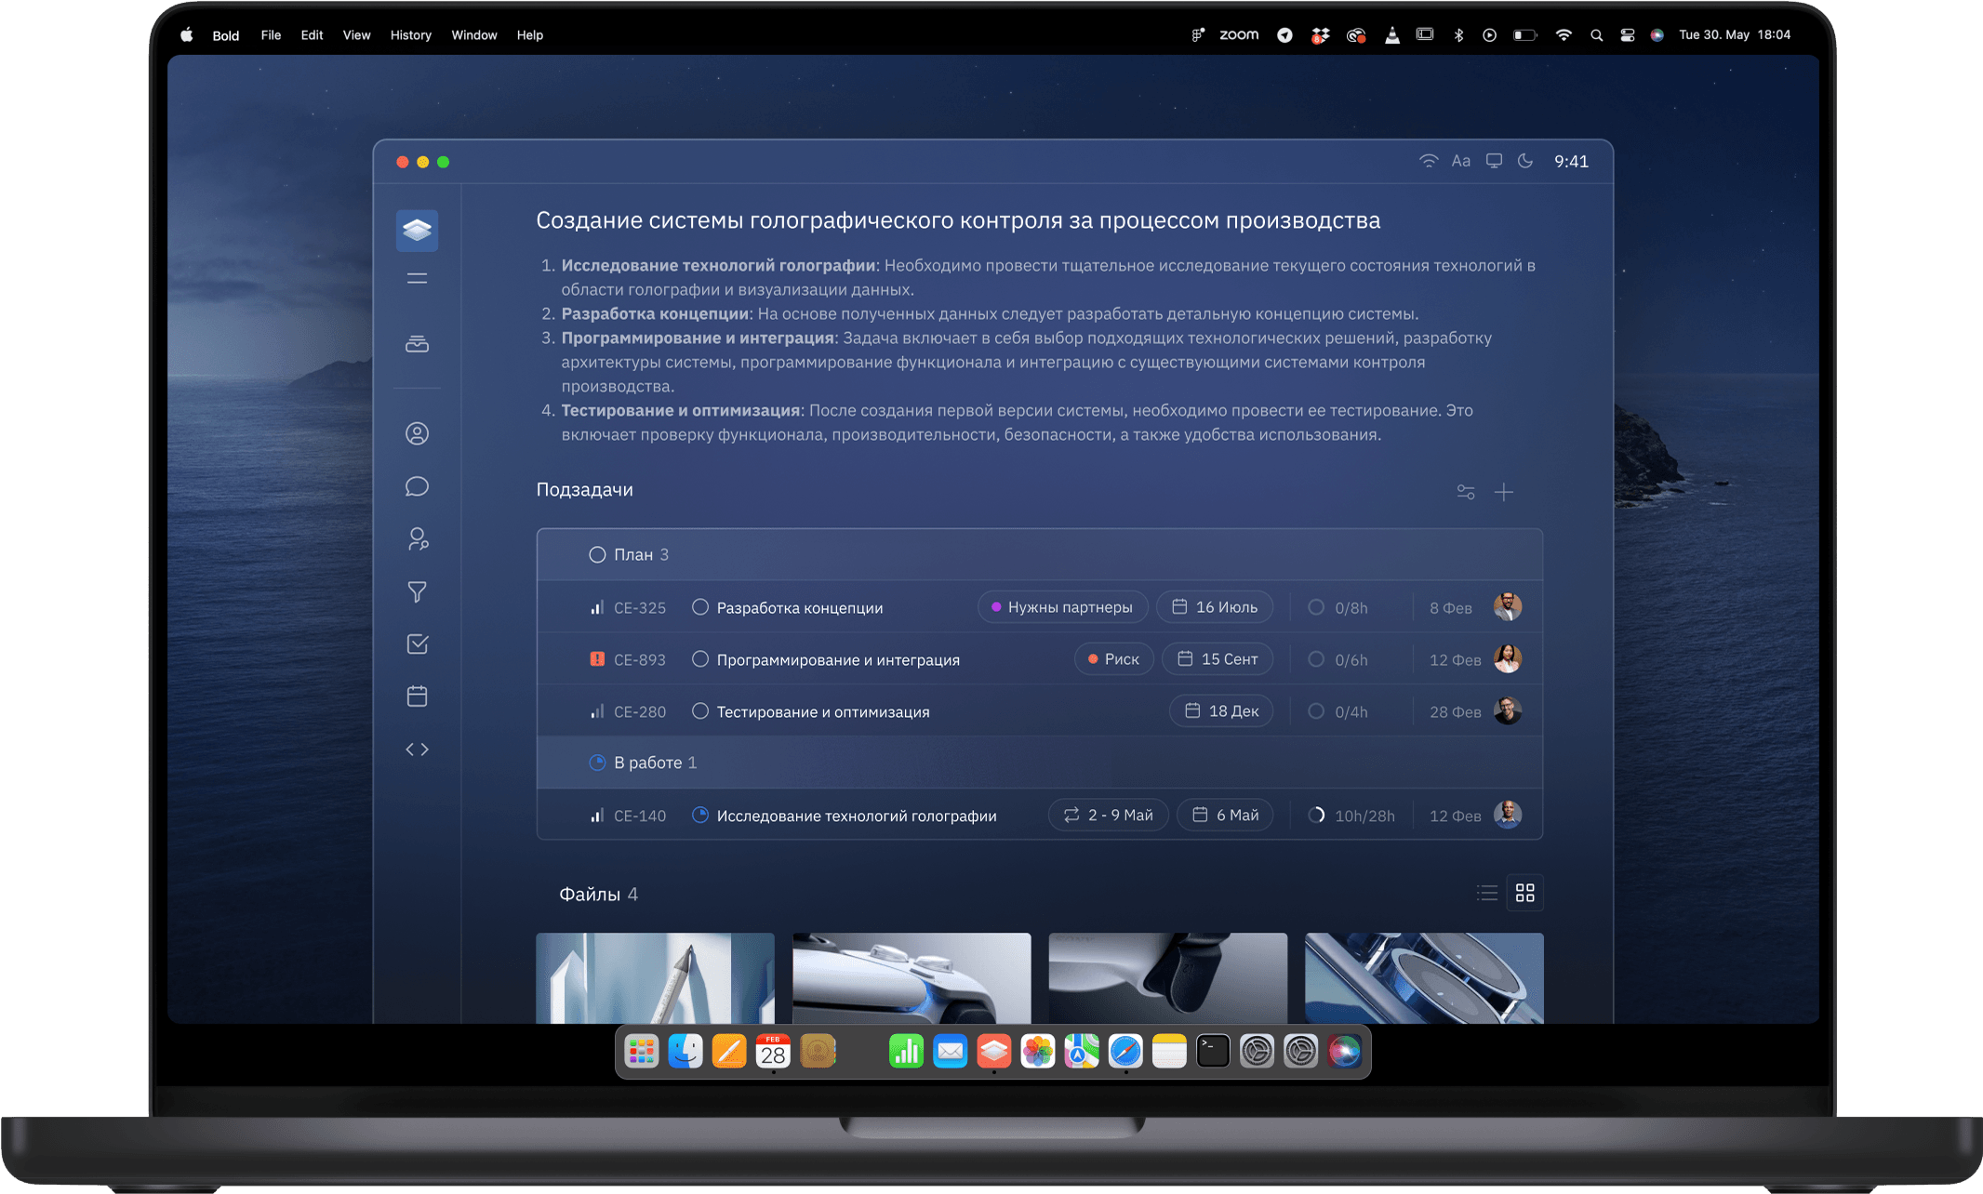Open the chat bubble icon in sidebar
The width and height of the screenshot is (1983, 1194).
417,486
